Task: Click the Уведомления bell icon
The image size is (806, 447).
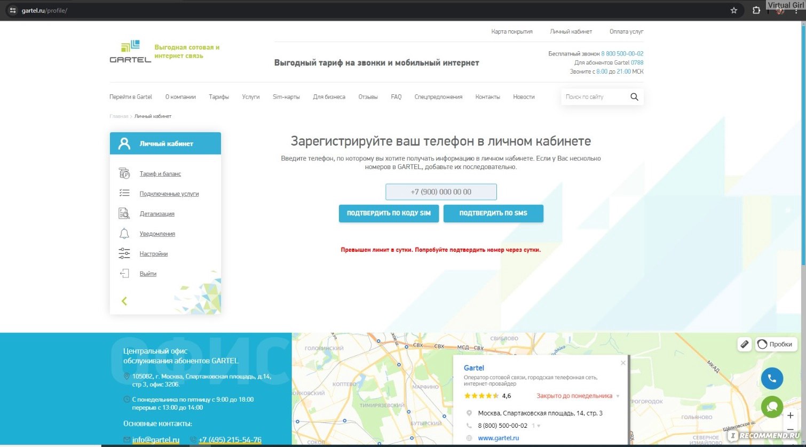Action: coord(124,234)
